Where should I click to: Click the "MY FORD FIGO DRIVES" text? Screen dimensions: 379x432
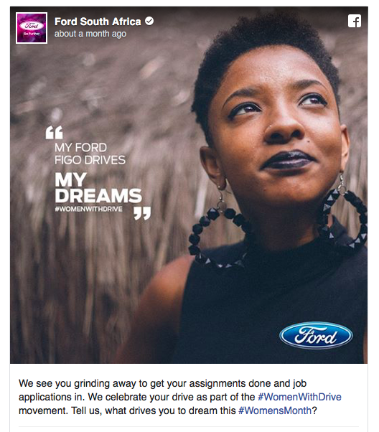coord(90,154)
